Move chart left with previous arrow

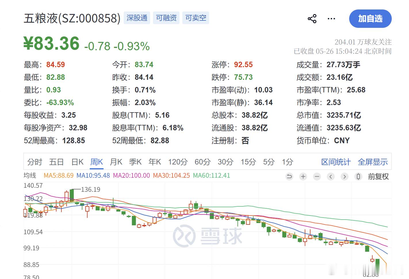point(331,177)
